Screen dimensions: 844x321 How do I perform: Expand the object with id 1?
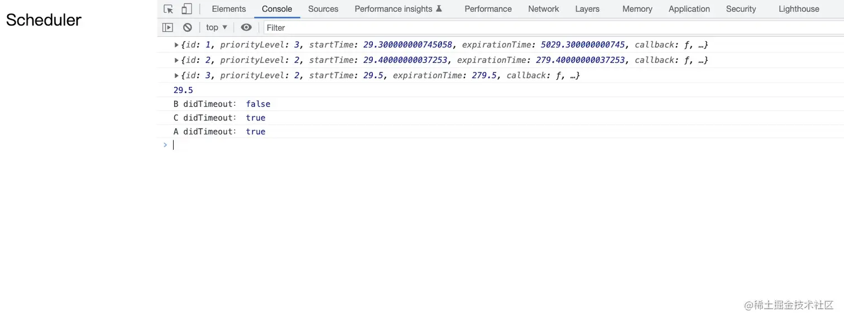pyautogui.click(x=176, y=45)
